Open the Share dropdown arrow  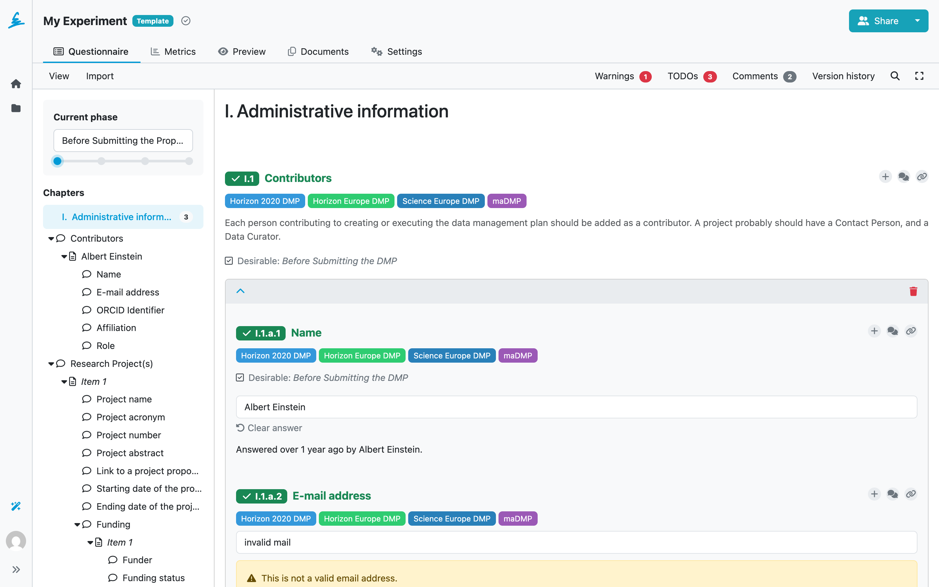click(x=917, y=21)
